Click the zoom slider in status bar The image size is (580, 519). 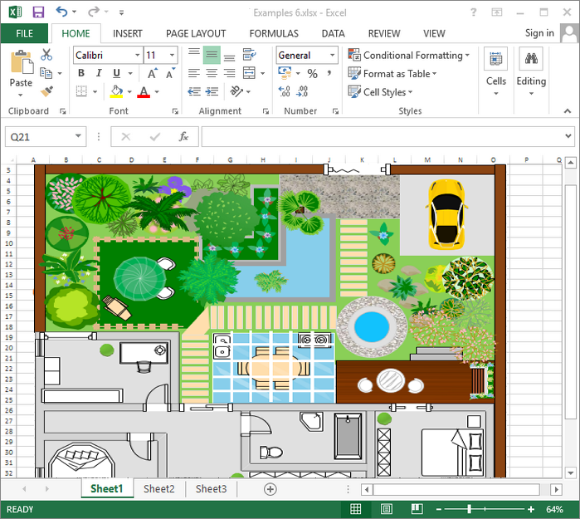click(x=470, y=509)
